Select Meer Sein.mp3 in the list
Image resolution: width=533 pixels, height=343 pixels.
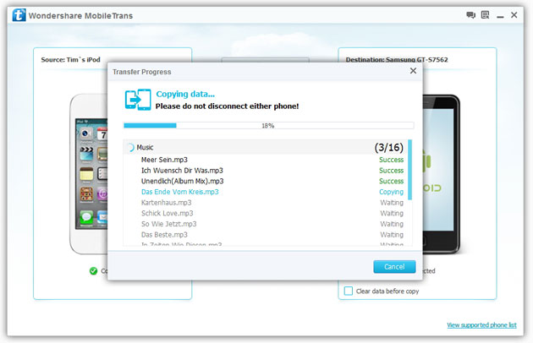click(164, 160)
